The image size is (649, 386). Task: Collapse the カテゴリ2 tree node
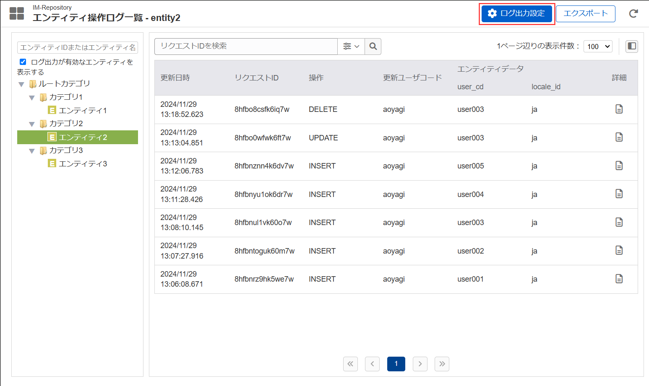[32, 123]
